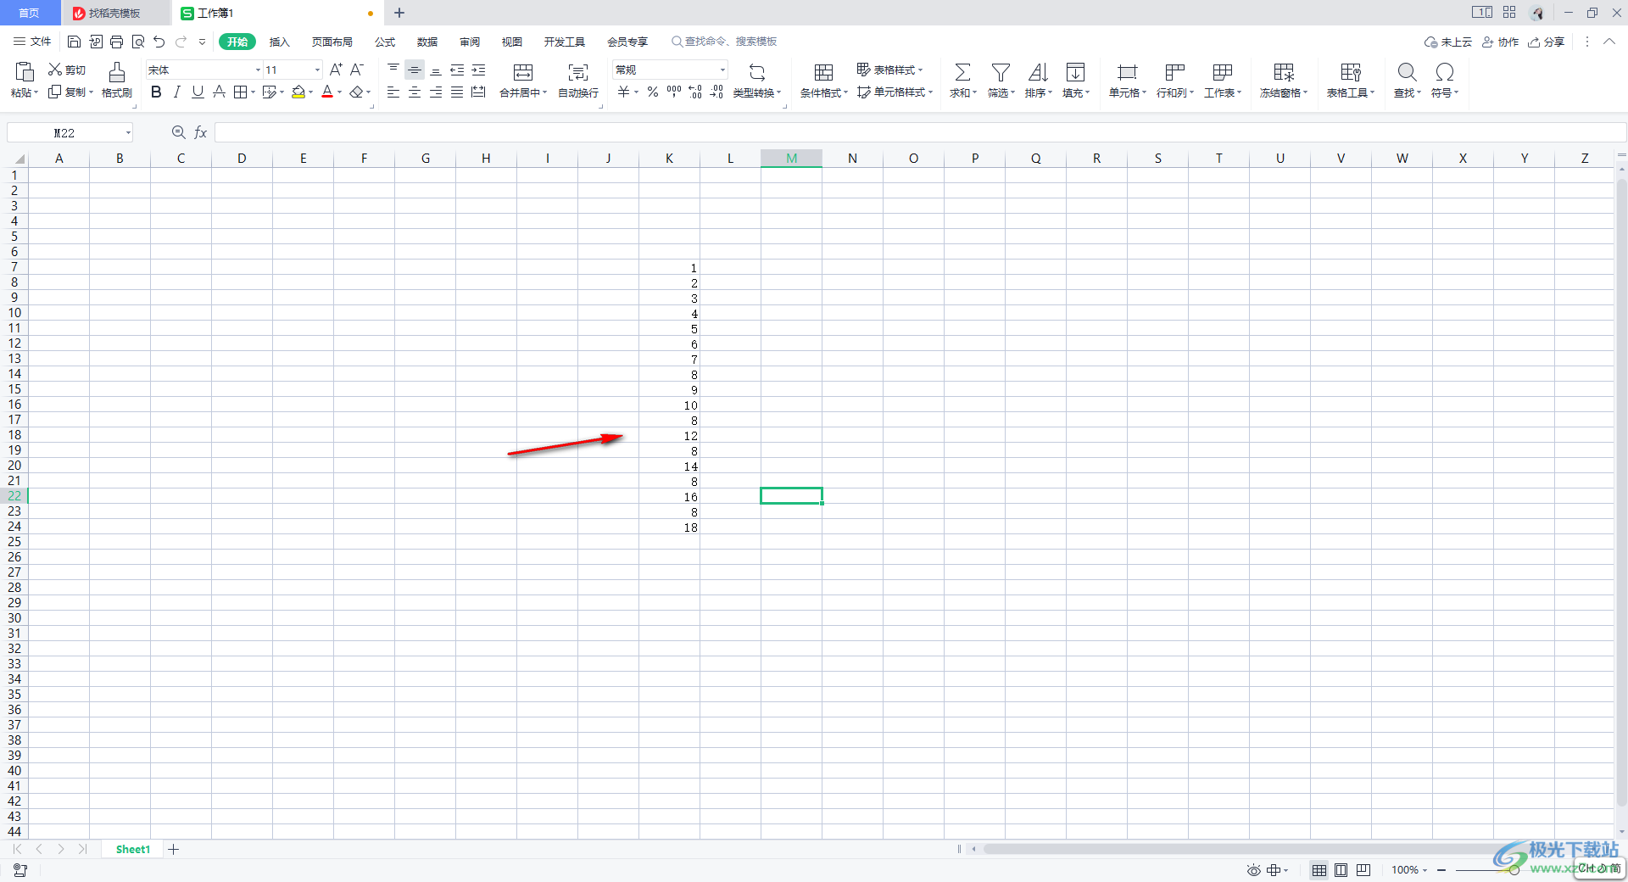Screen dimensions: 1628x882
Task: Click the Print icon in quick access toolbar
Action: coord(116,42)
